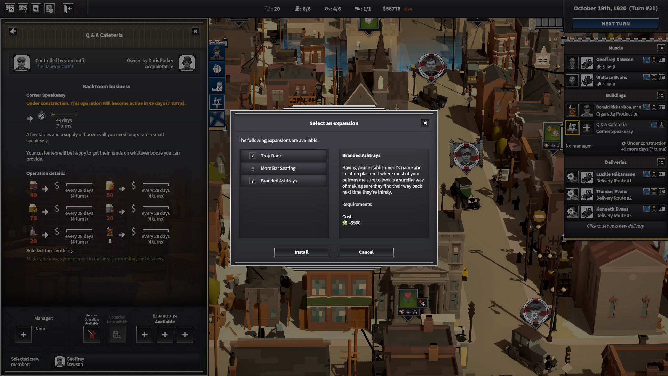668x376 pixels.
Task: Select More Bar Seating expansion
Action: (x=278, y=167)
